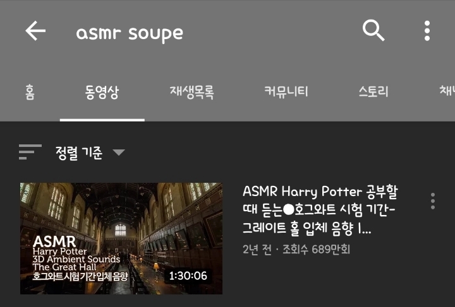Viewport: 455px width, 307px height.
Task: Open the top-right more options menu
Action: point(427,31)
